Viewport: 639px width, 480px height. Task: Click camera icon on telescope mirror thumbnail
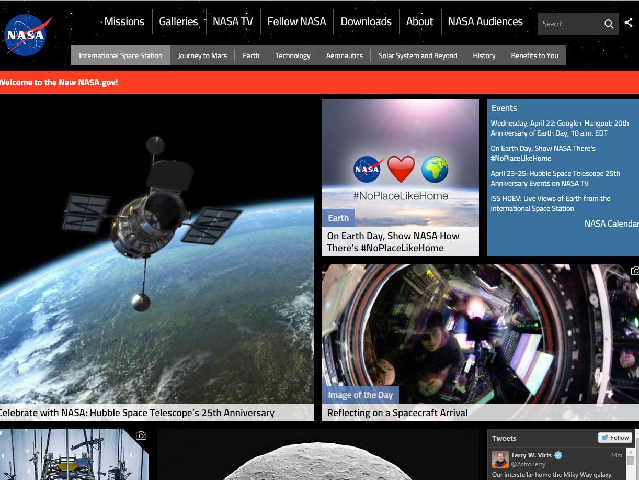click(141, 436)
